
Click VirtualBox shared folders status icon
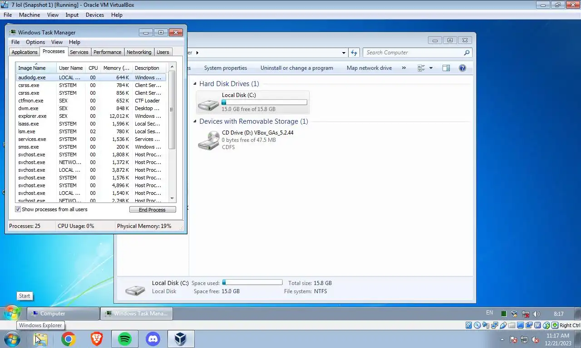512,325
